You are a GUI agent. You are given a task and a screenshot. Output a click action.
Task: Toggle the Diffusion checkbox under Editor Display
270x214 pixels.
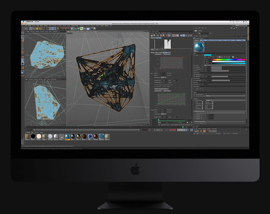[x=212, y=102]
